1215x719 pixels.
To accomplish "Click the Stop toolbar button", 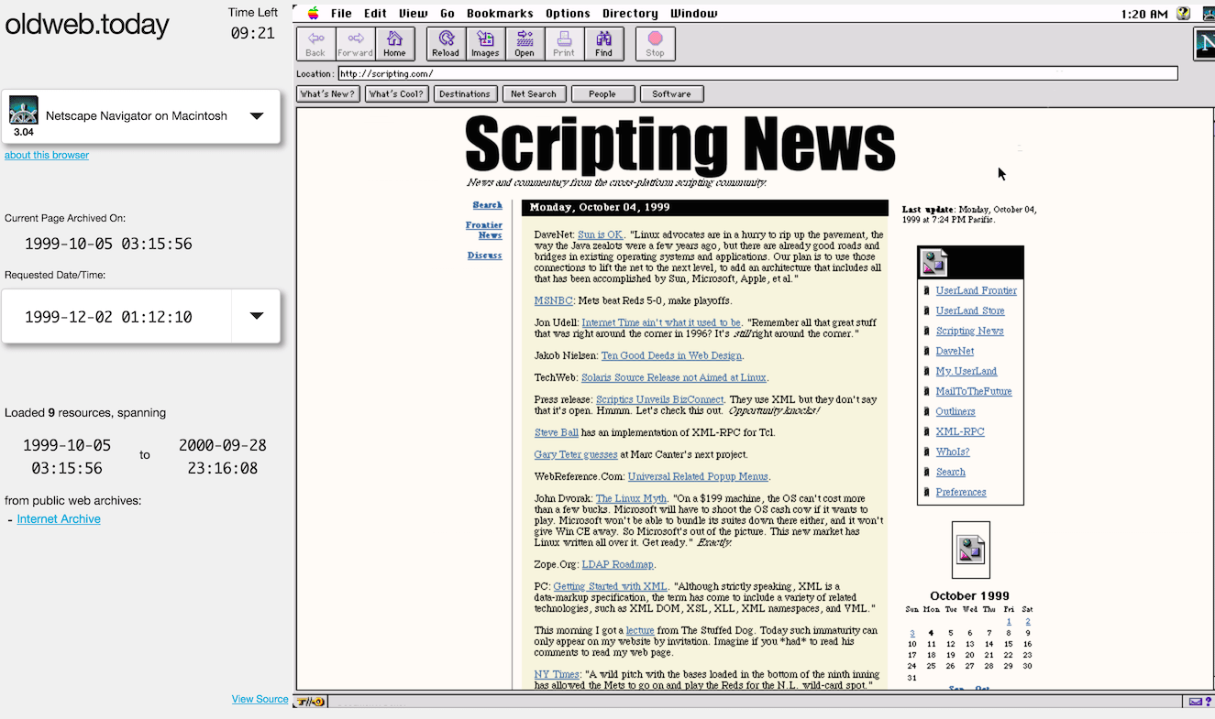I will (x=655, y=43).
